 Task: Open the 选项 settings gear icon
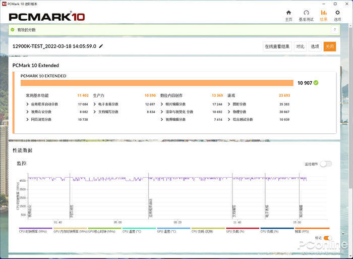(337, 13)
